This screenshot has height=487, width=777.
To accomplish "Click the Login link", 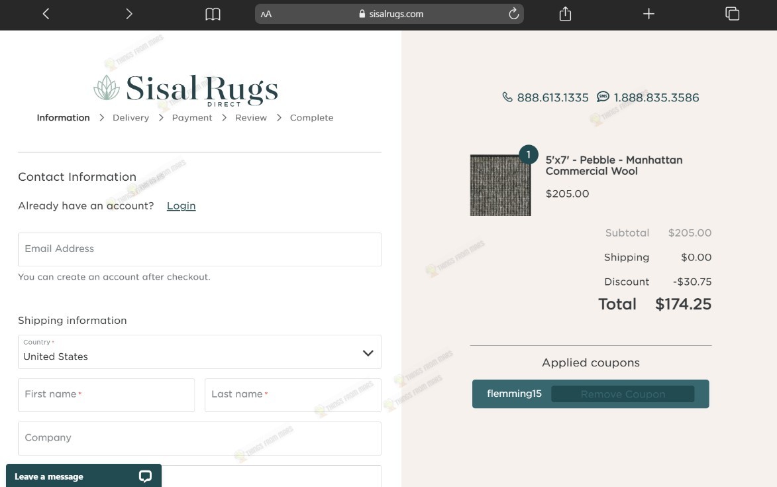I will click(x=181, y=205).
